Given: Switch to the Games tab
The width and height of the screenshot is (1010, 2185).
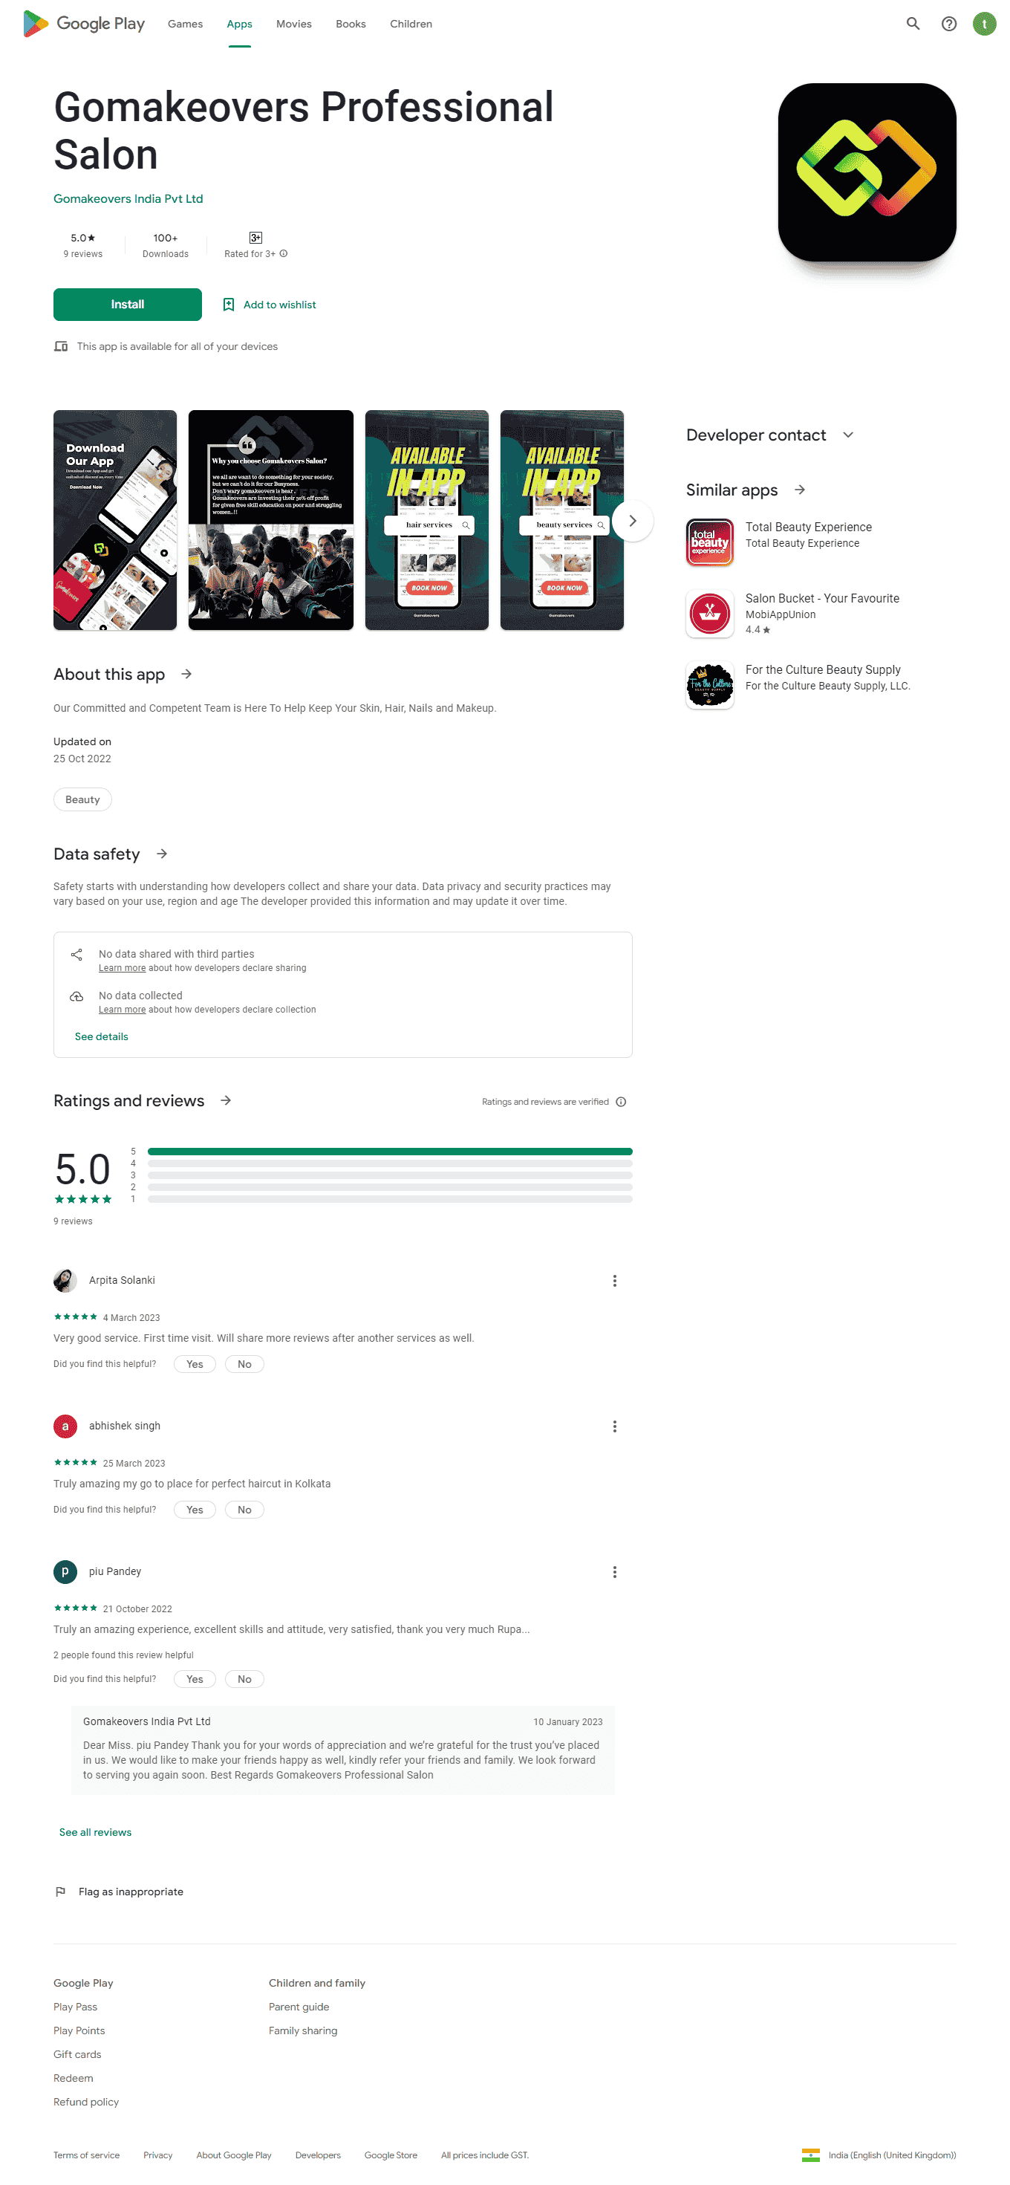Looking at the screenshot, I should [x=185, y=24].
